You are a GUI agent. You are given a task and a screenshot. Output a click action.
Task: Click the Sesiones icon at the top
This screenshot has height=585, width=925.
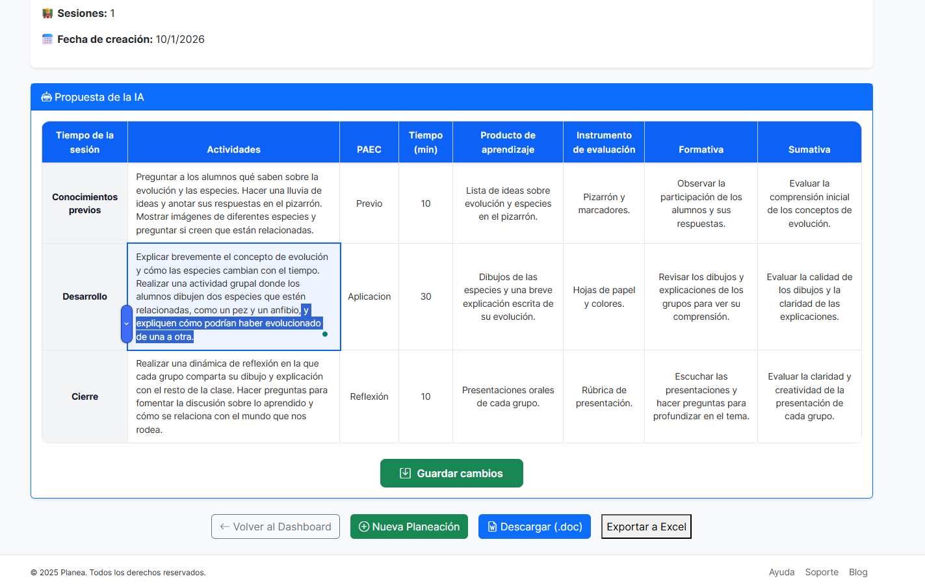pyautogui.click(x=47, y=14)
